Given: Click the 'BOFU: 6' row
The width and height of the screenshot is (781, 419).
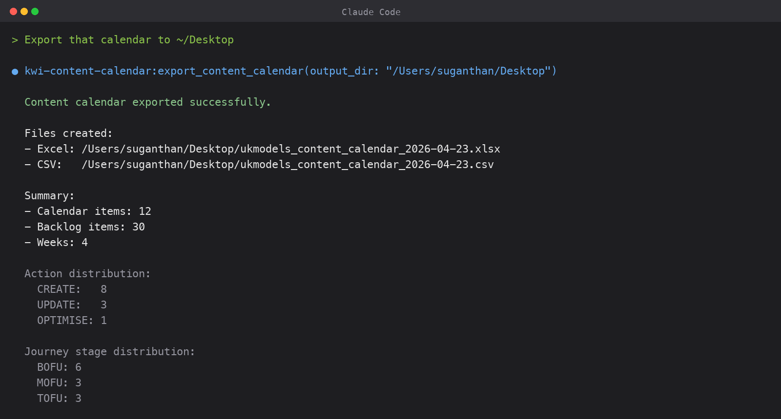Looking at the screenshot, I should pos(59,367).
